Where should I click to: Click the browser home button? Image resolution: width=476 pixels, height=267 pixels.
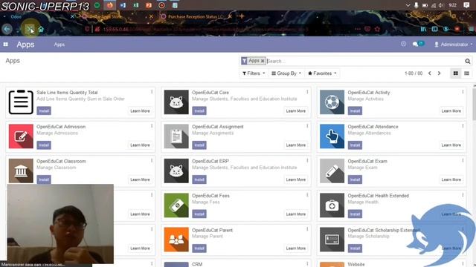[41, 30]
